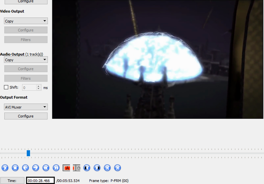Click the partially visible top Configure button
264x184 pixels.
26,2
